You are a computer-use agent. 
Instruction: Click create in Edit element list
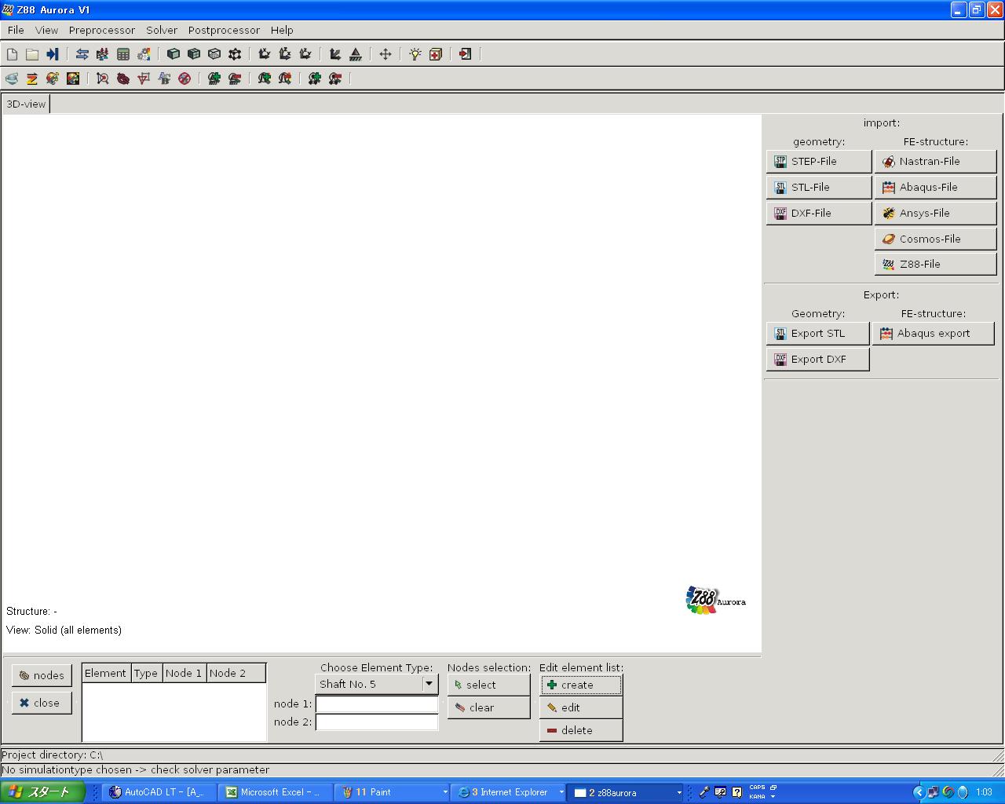pyautogui.click(x=581, y=685)
